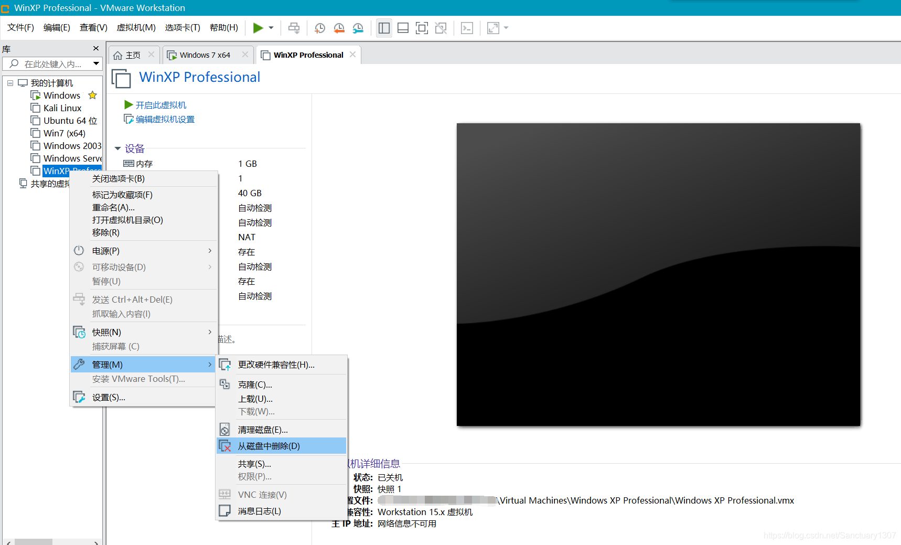This screenshot has height=545, width=901.
Task: Select Win7 (x64) in the library
Action: pyautogui.click(x=58, y=133)
